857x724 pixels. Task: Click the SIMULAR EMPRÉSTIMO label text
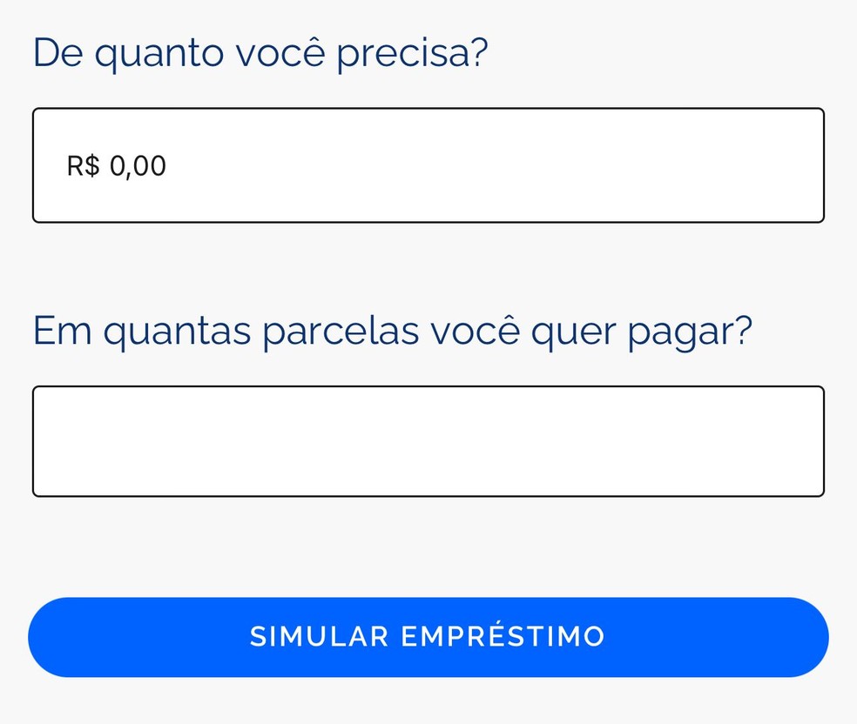point(427,636)
